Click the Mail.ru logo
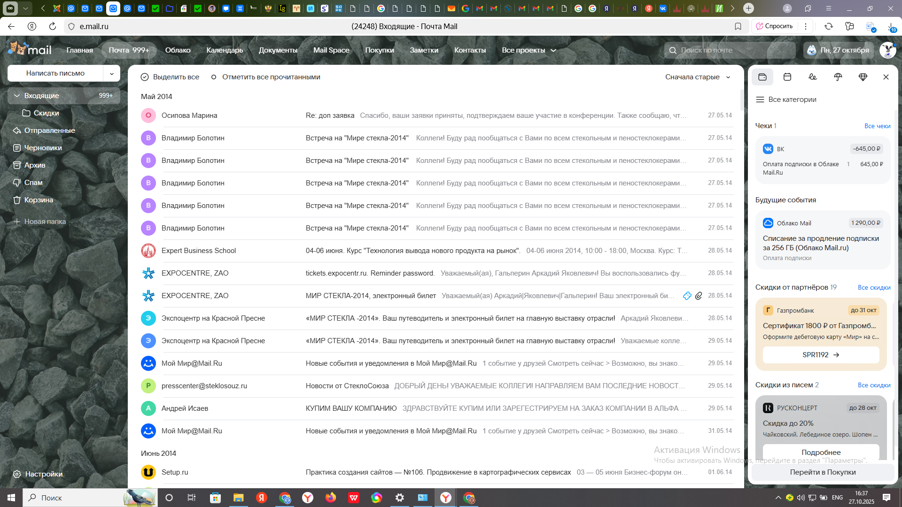Screen dimensions: 902x507 pos(30,49)
